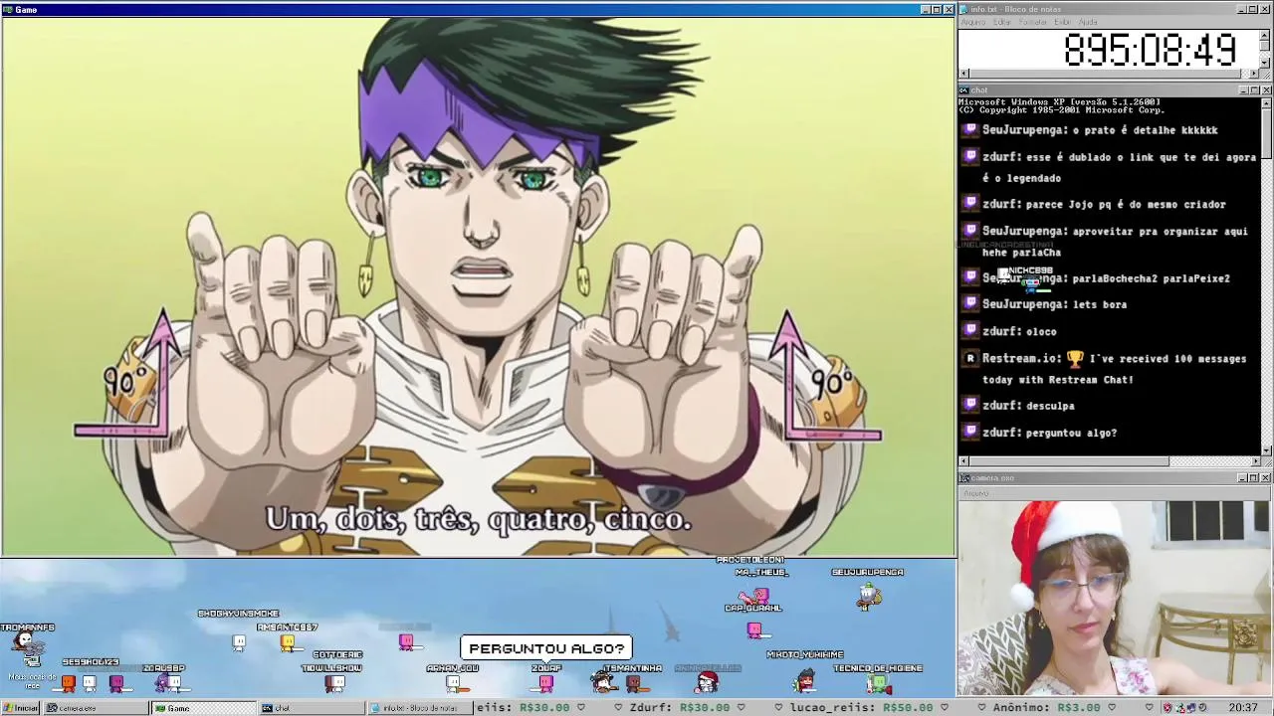Click the 895:08:49 timer text in Notepad
The image size is (1274, 716).
coord(1150,50)
